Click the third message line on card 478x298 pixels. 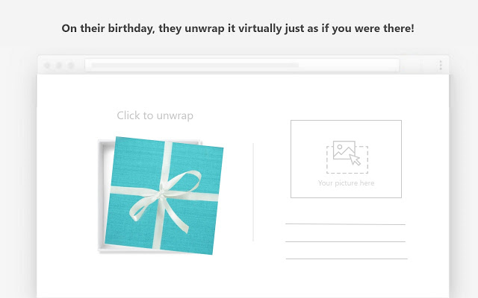[346, 259]
